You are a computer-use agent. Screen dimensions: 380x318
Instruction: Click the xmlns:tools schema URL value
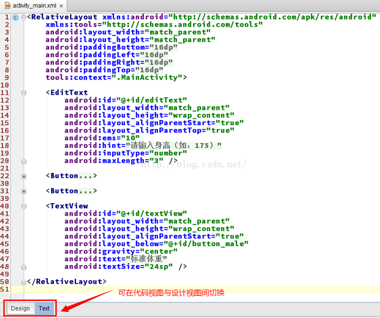183,25
